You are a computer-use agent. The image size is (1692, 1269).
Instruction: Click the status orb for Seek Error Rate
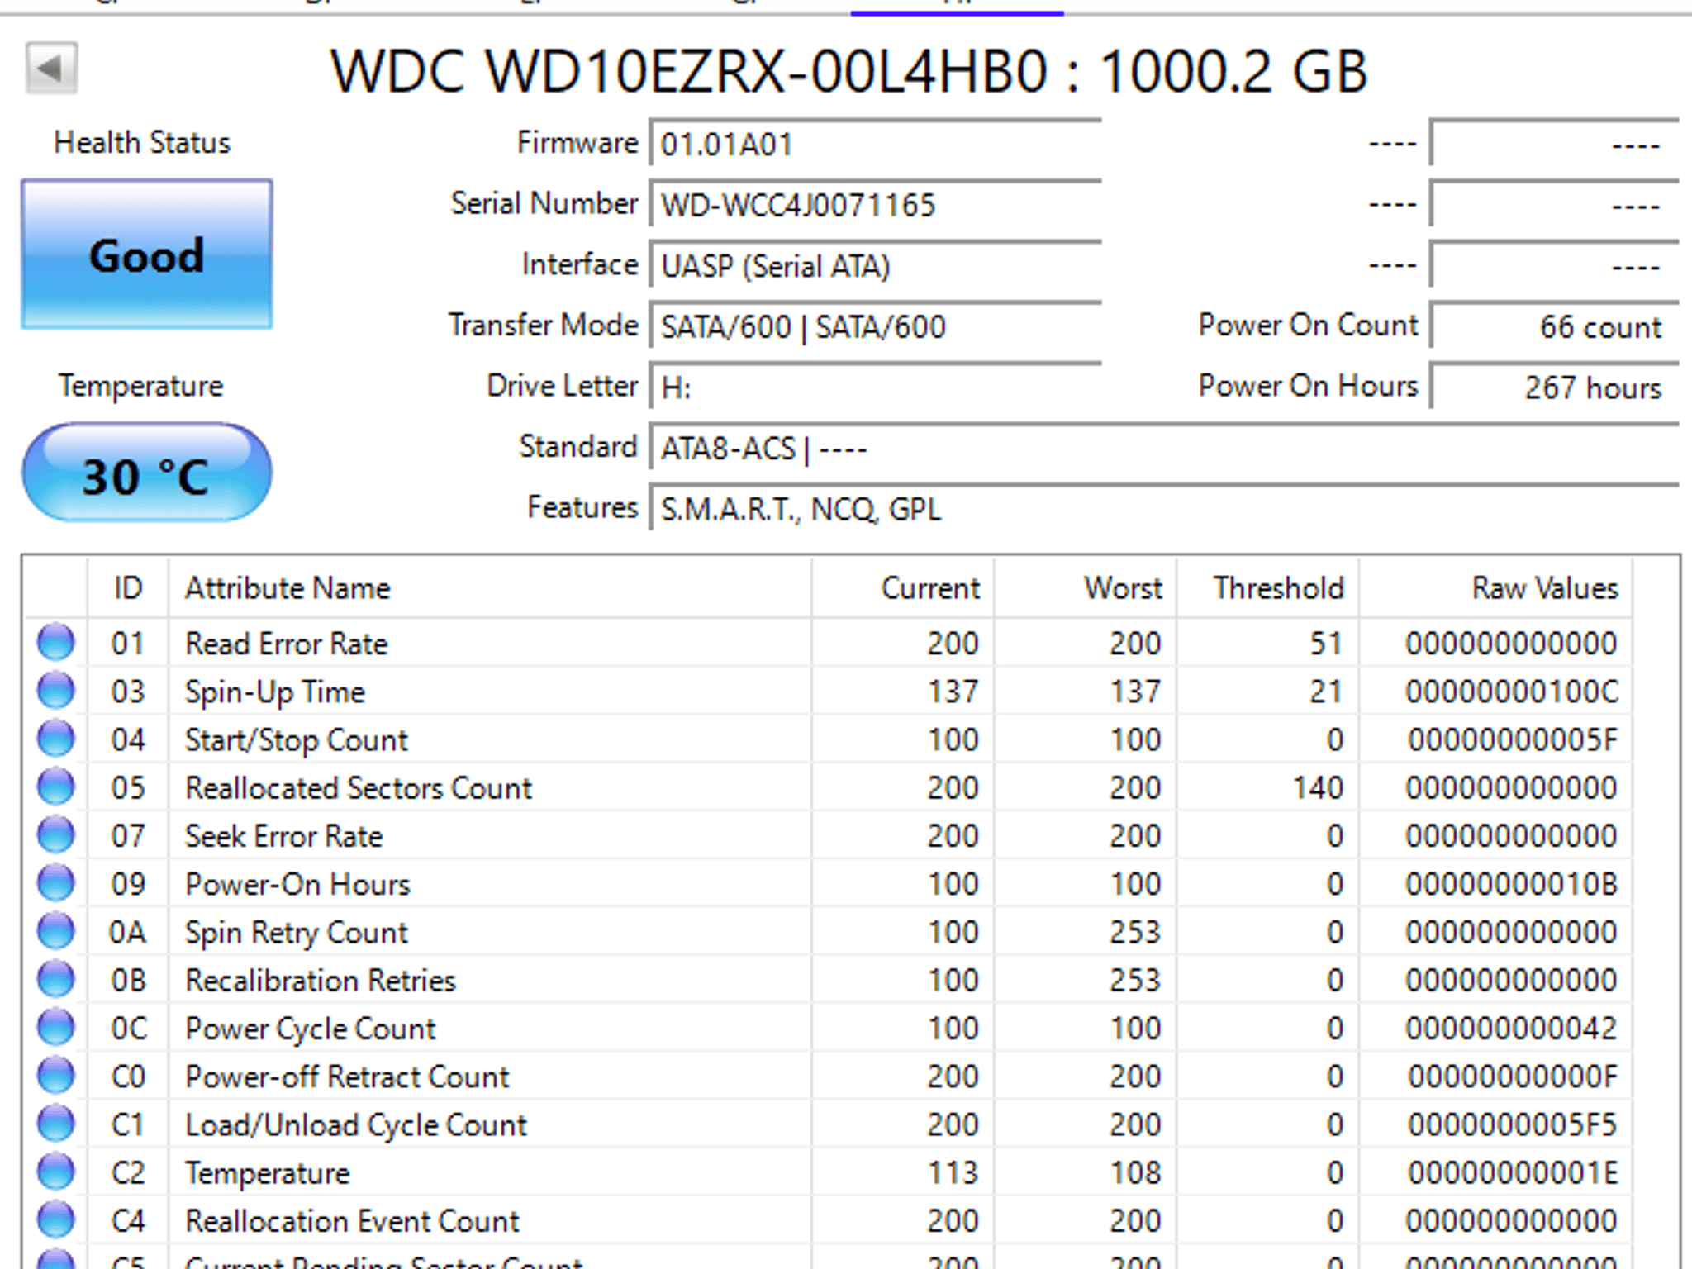click(56, 835)
